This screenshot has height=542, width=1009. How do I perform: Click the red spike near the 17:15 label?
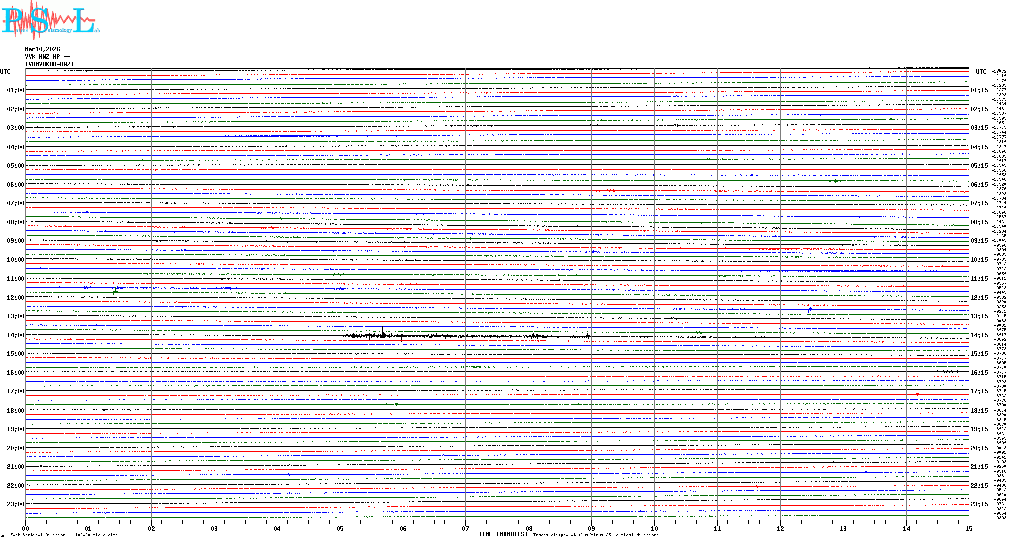click(918, 394)
